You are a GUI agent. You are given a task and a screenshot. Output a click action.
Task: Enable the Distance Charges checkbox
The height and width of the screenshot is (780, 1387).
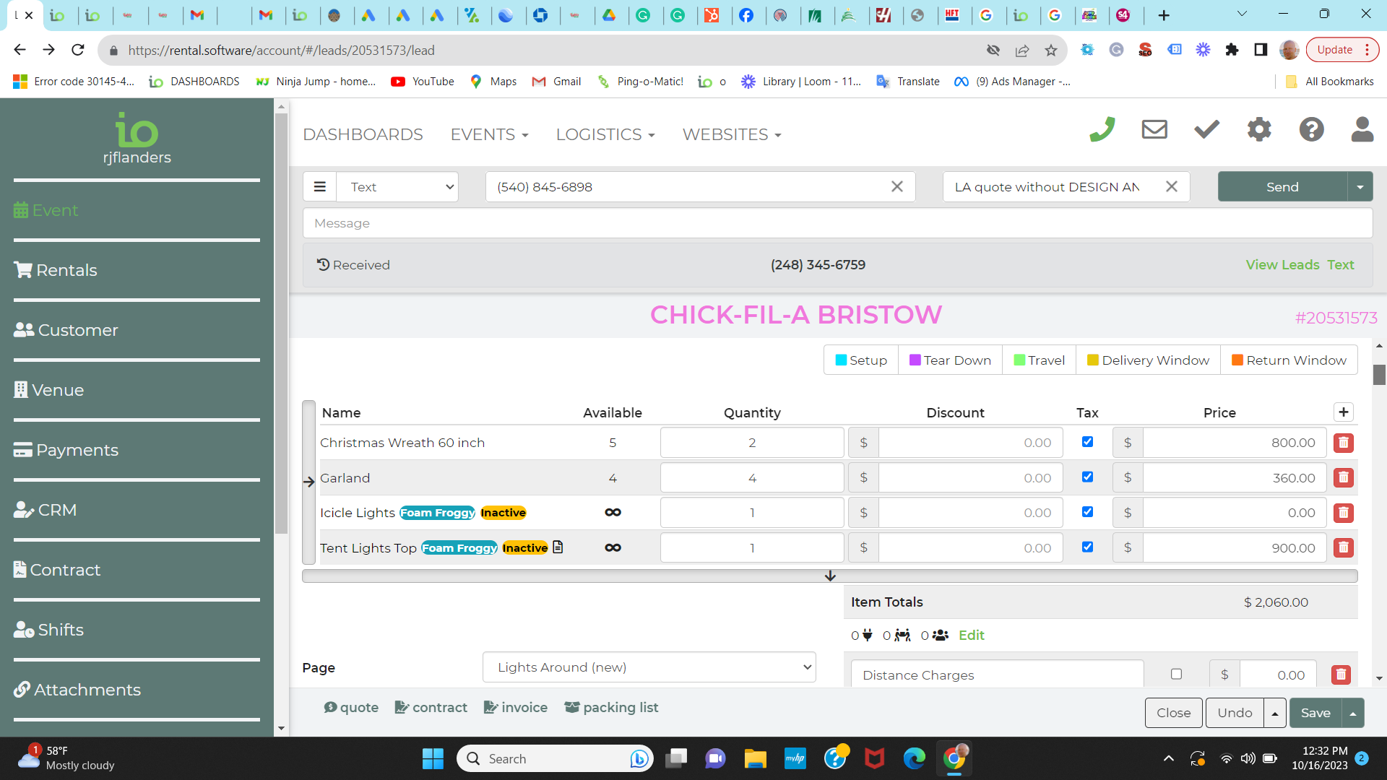click(x=1176, y=674)
